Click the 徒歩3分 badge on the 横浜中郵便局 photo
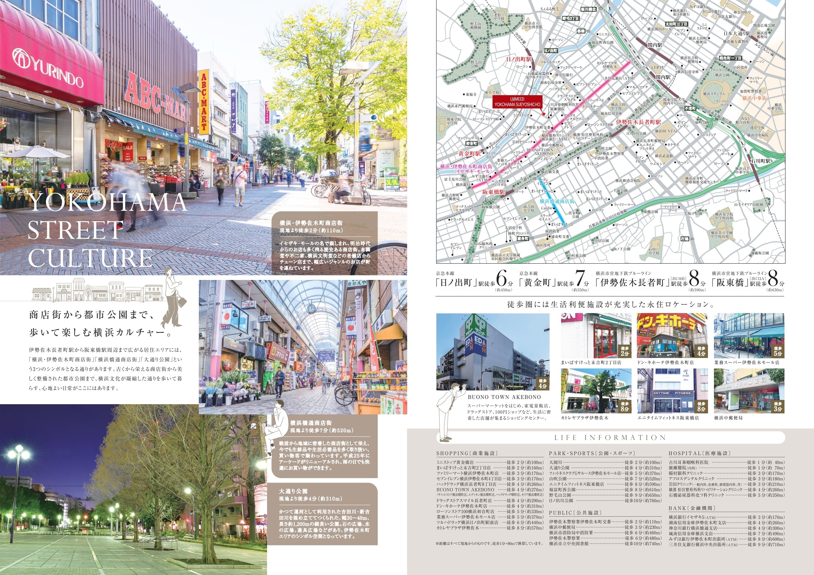Viewport: 814px width, 575px height. coord(778,406)
